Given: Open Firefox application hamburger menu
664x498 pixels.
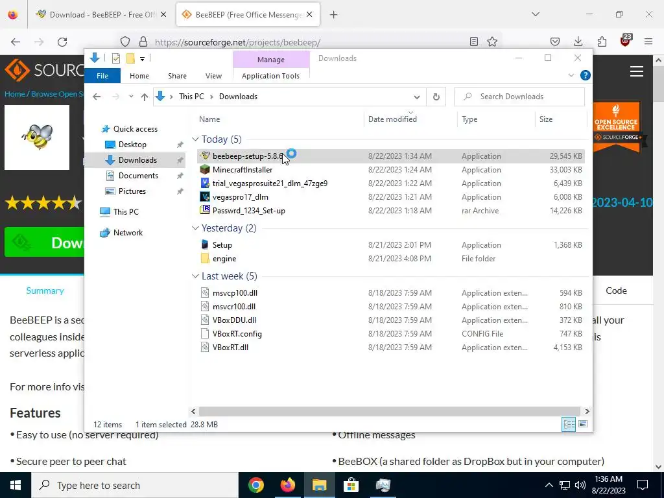Looking at the screenshot, I should (x=648, y=41).
